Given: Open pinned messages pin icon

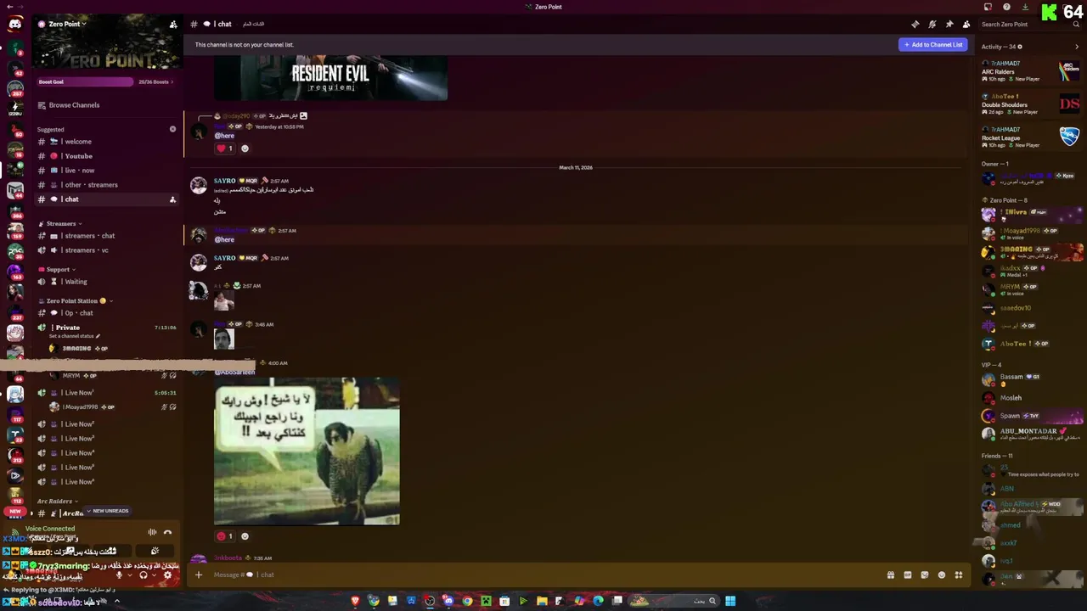Looking at the screenshot, I should [x=949, y=24].
